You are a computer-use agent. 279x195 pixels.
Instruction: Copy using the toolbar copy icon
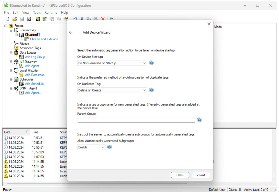89,19
